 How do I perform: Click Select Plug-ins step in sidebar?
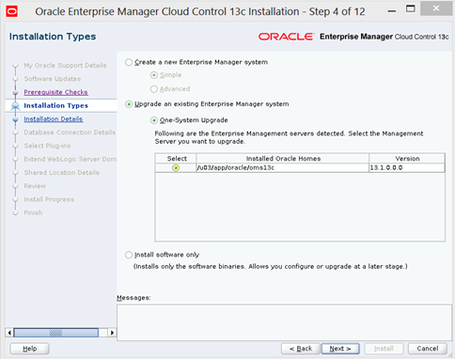tap(47, 146)
